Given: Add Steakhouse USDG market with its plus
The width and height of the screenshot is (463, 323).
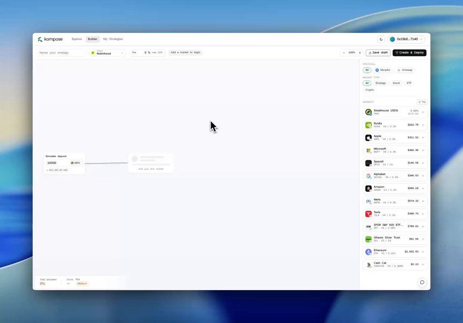Looking at the screenshot, I should [423, 112].
